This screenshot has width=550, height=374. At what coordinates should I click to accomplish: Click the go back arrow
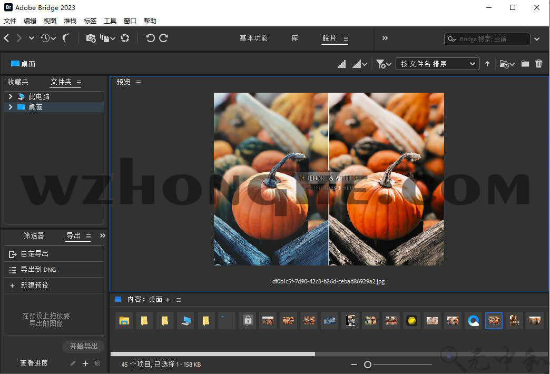(x=7, y=38)
